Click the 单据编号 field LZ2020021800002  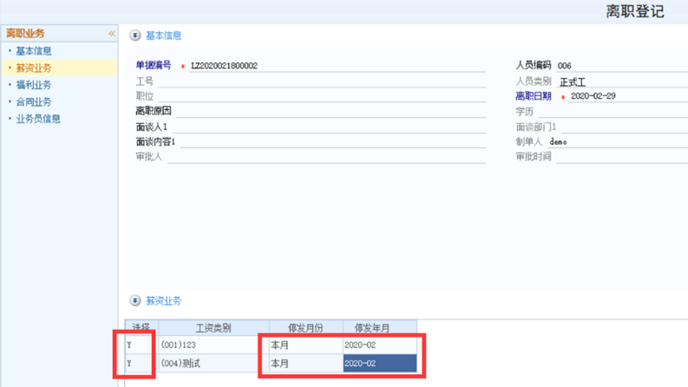pos(337,66)
